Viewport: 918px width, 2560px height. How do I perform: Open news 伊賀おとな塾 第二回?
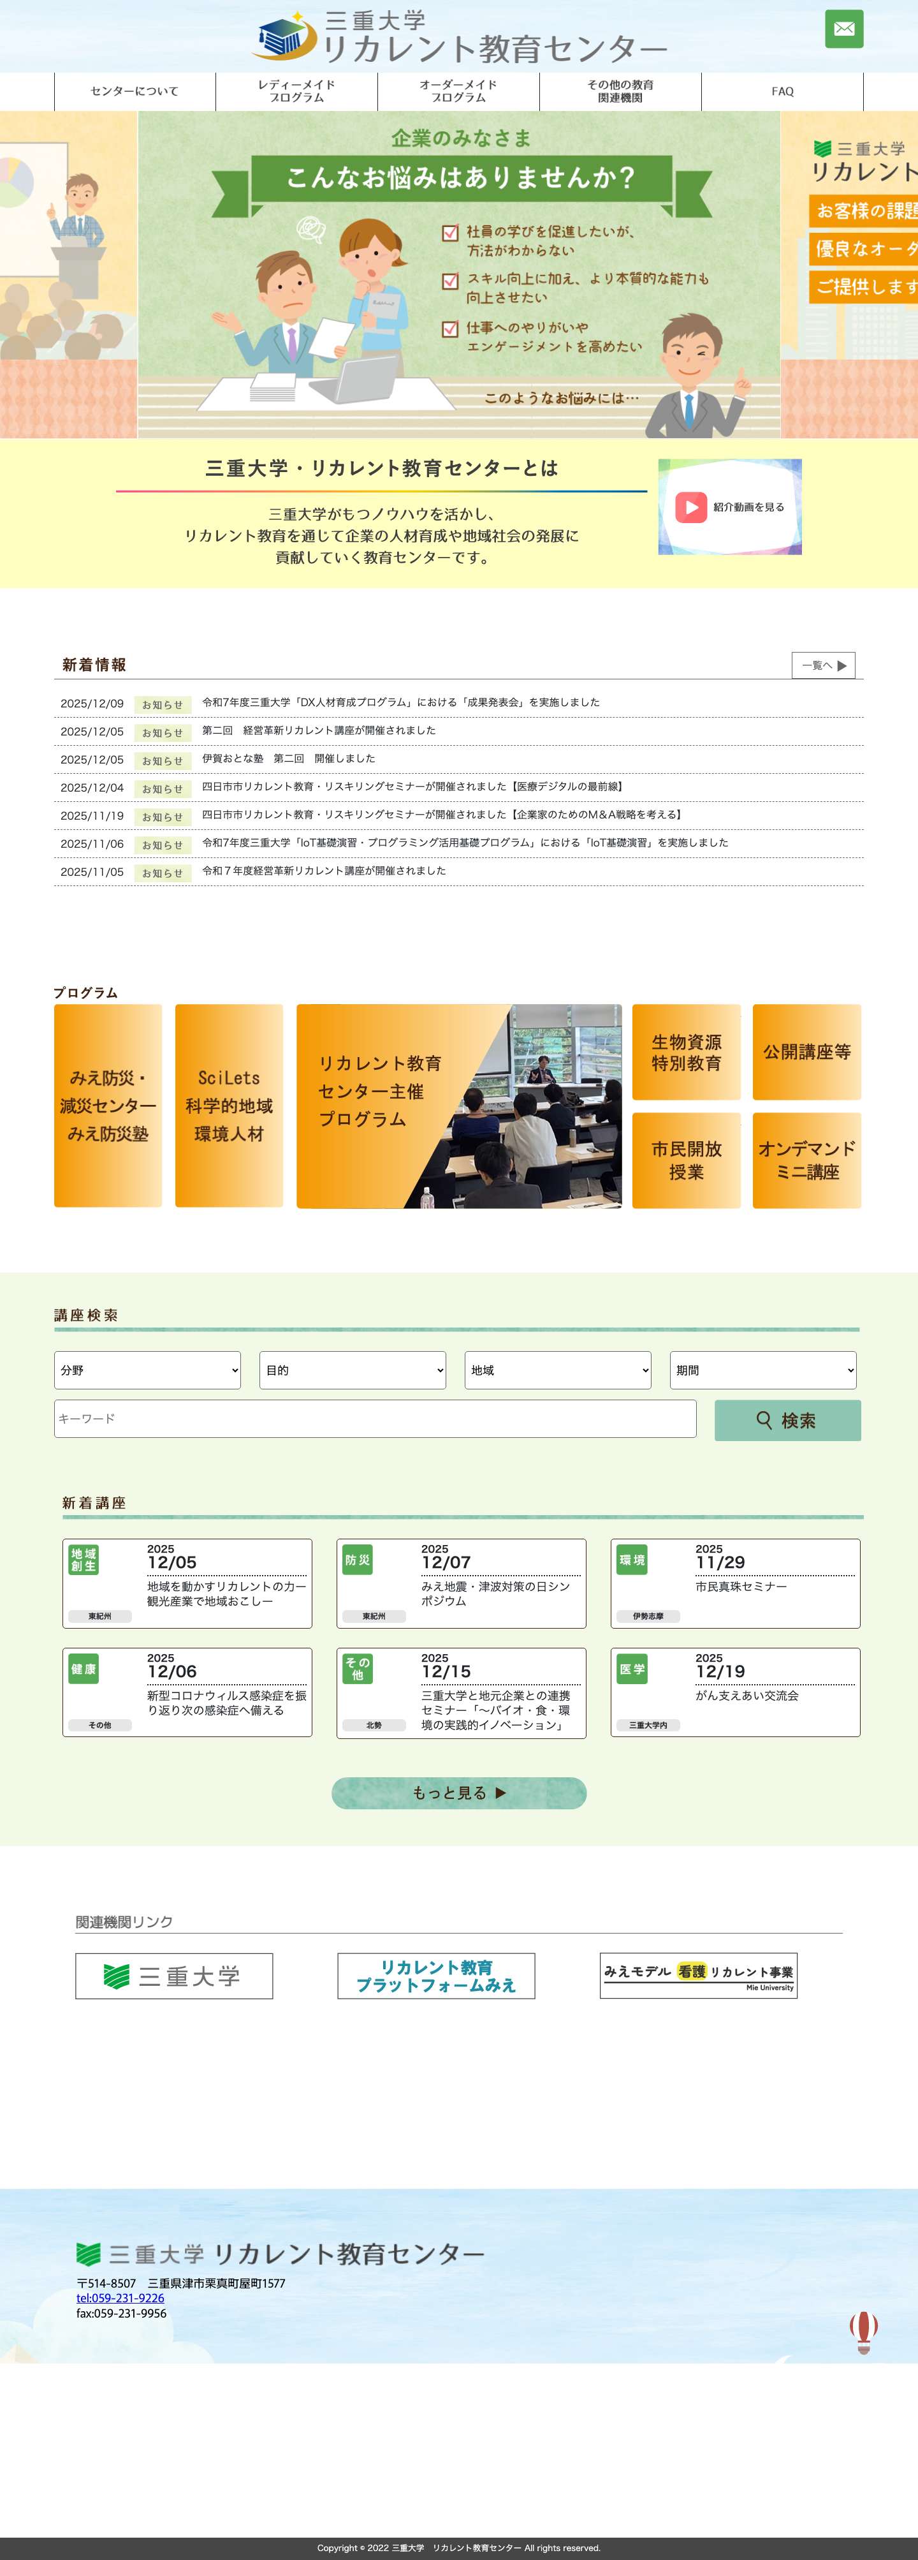click(x=289, y=758)
